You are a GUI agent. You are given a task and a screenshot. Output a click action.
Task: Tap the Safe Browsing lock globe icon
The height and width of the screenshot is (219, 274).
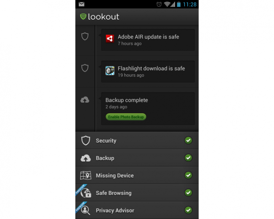(x=86, y=193)
